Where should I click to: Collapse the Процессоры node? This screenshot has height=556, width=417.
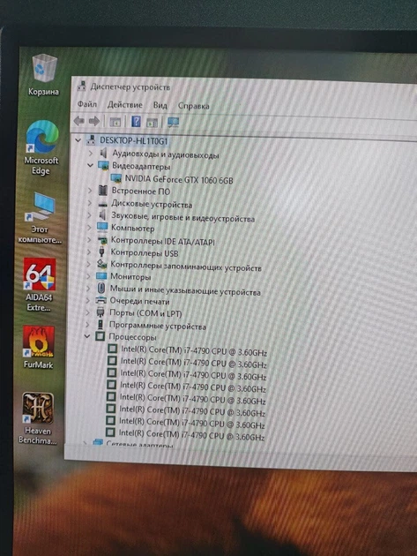click(87, 336)
